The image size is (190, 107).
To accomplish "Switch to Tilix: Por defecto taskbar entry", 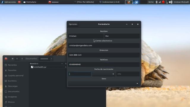I will [x=84, y=2].
